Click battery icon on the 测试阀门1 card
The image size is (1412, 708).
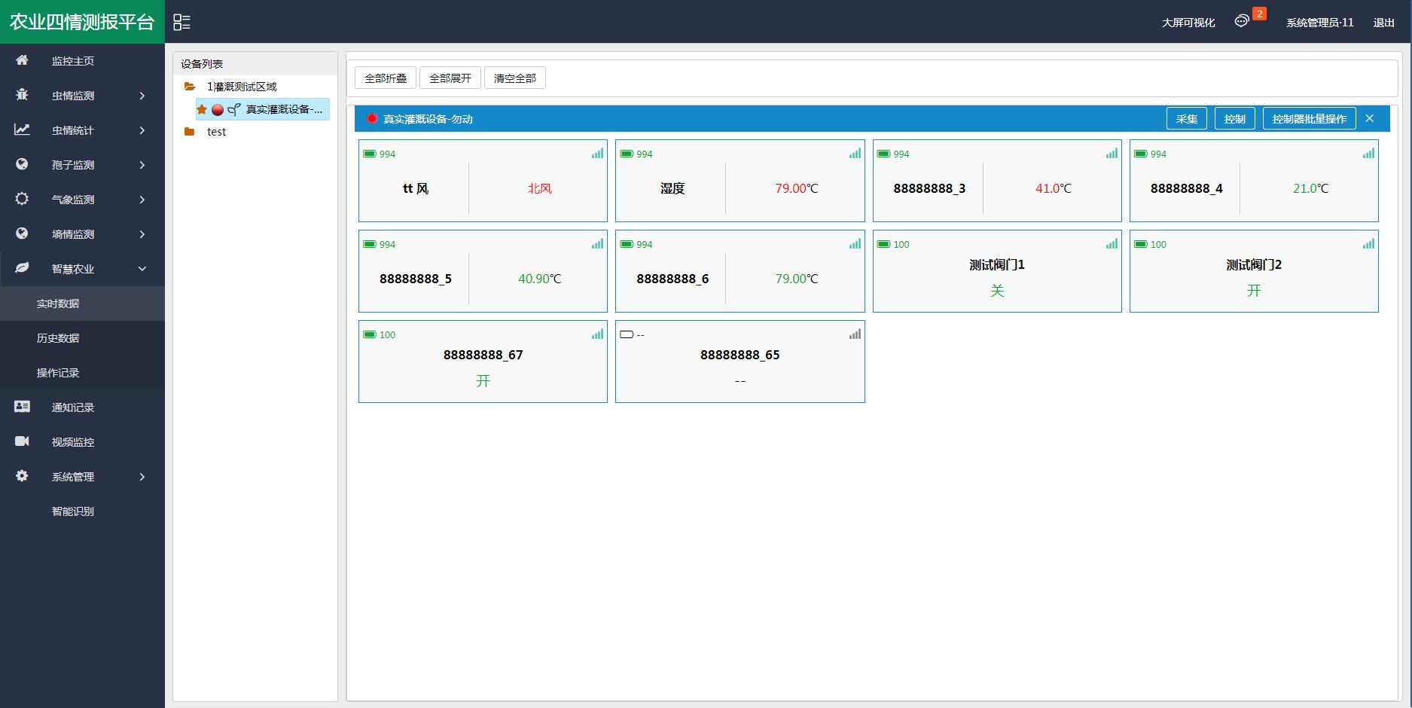point(884,244)
